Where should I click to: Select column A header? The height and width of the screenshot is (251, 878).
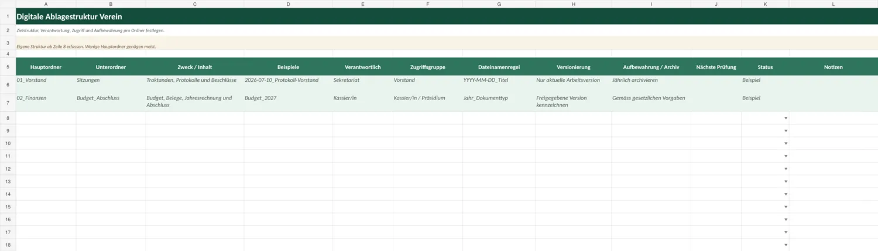(x=46, y=4)
